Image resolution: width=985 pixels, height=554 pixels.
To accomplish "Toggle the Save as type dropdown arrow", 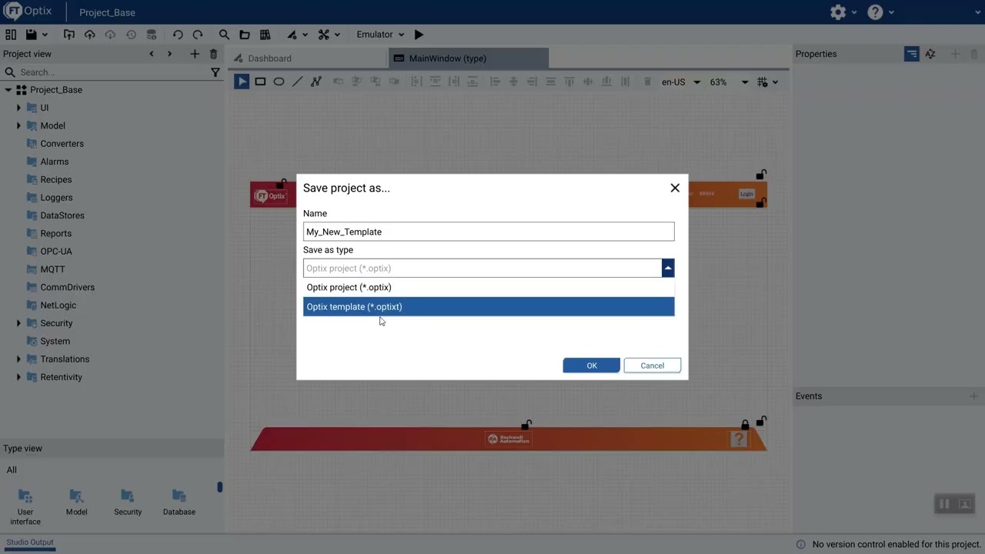I will 668,268.
